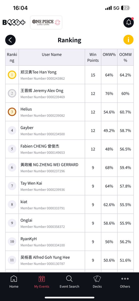Open notifications bell icon

(128, 22)
